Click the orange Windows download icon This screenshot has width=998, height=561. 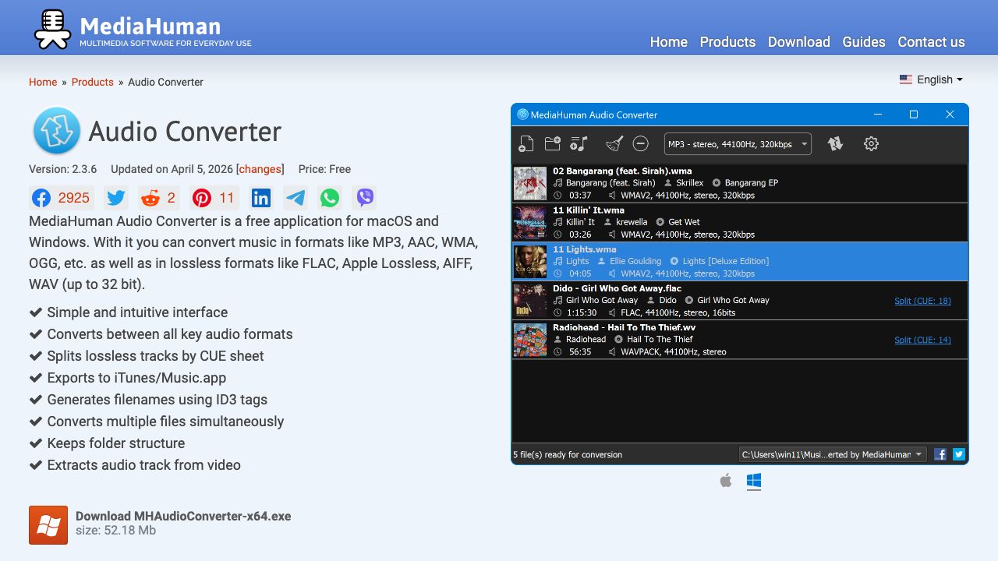(48, 524)
